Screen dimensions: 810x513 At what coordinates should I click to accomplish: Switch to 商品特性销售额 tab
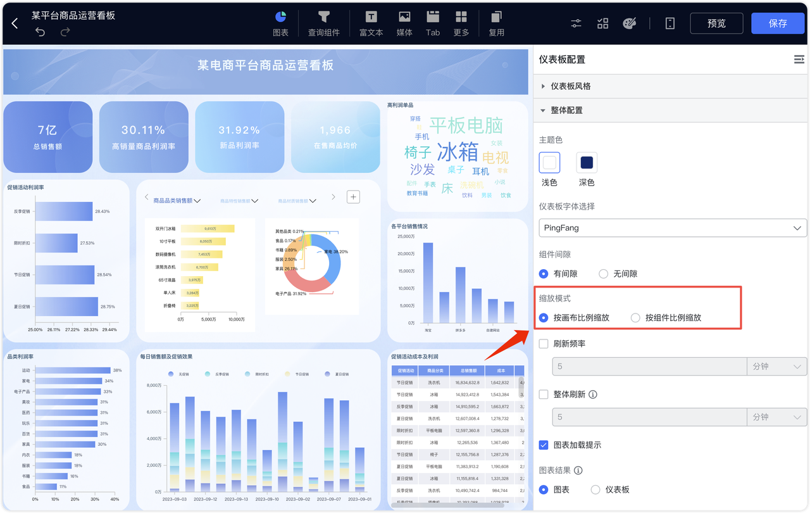click(x=235, y=201)
